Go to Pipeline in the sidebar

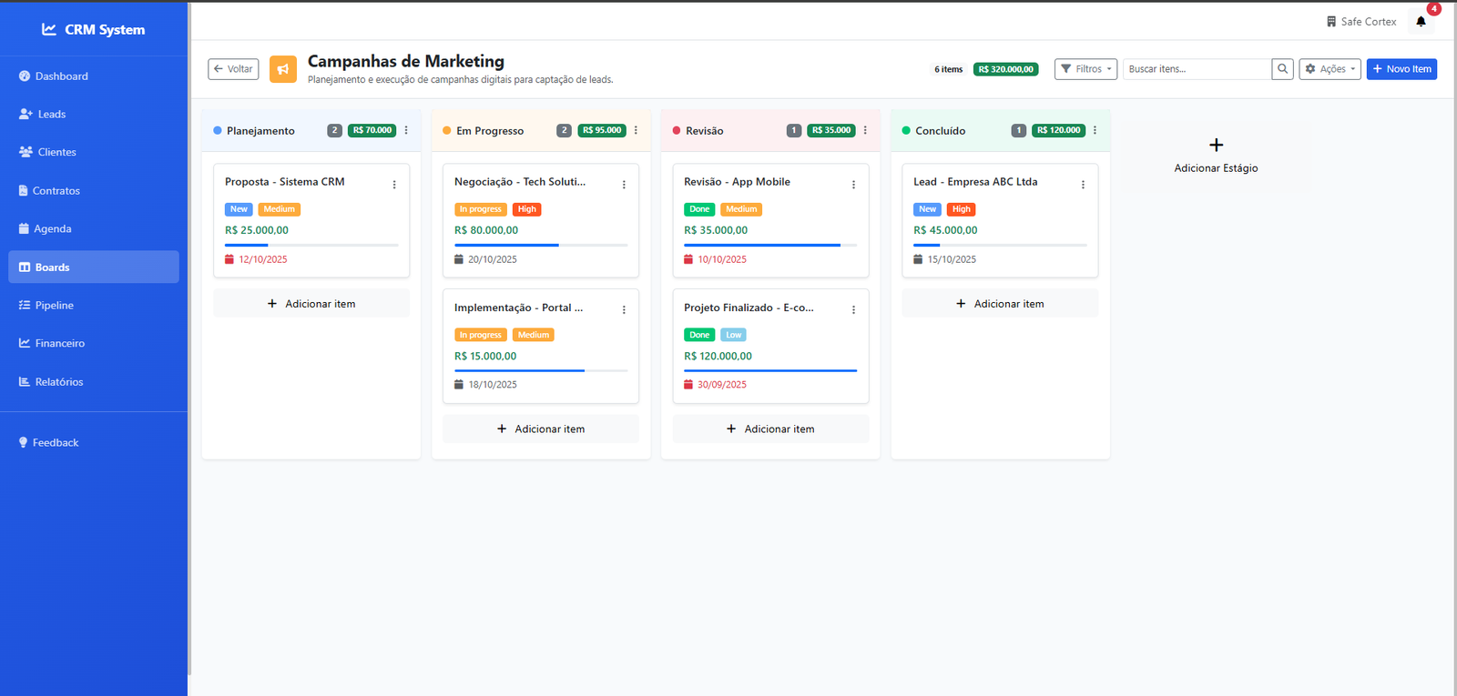click(x=54, y=306)
